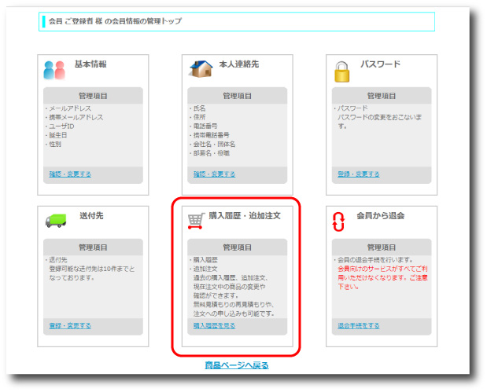Image resolution: width=487 pixels, height=392 pixels.
Task: Click the green truck icon for 送付先
Action: pos(55,221)
